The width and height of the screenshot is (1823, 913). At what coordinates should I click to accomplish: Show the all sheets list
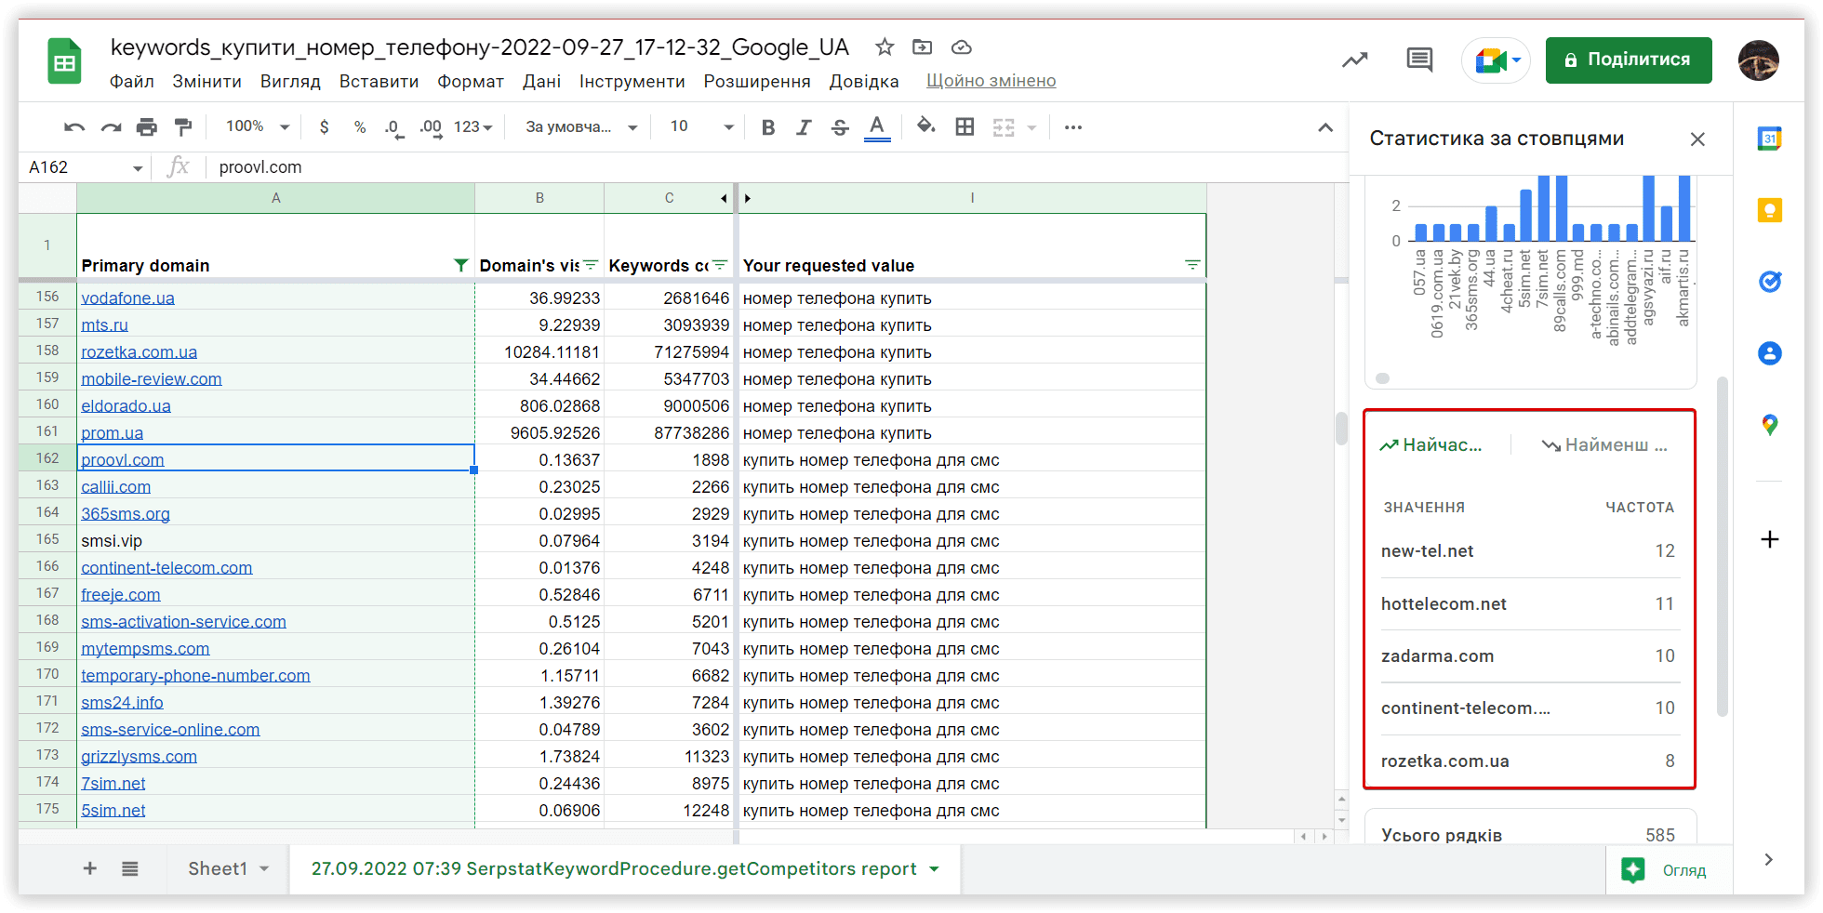coord(130,868)
